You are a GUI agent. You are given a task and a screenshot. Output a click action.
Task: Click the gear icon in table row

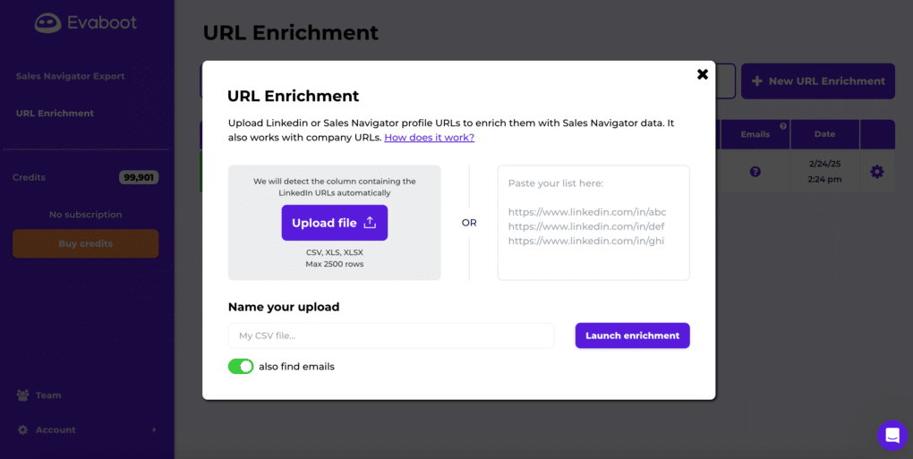[876, 171]
